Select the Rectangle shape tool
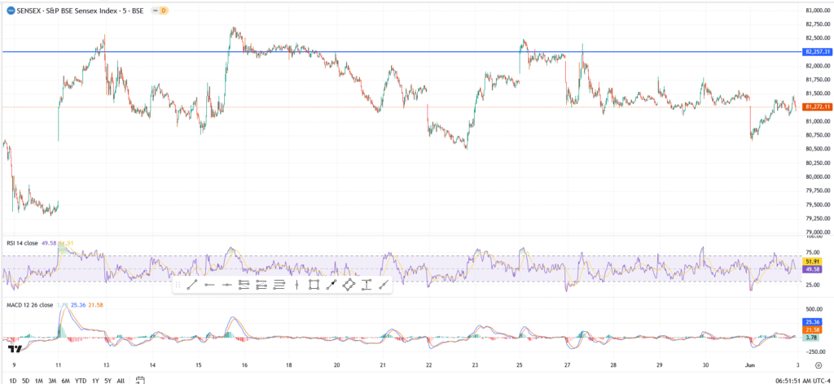 [x=314, y=285]
